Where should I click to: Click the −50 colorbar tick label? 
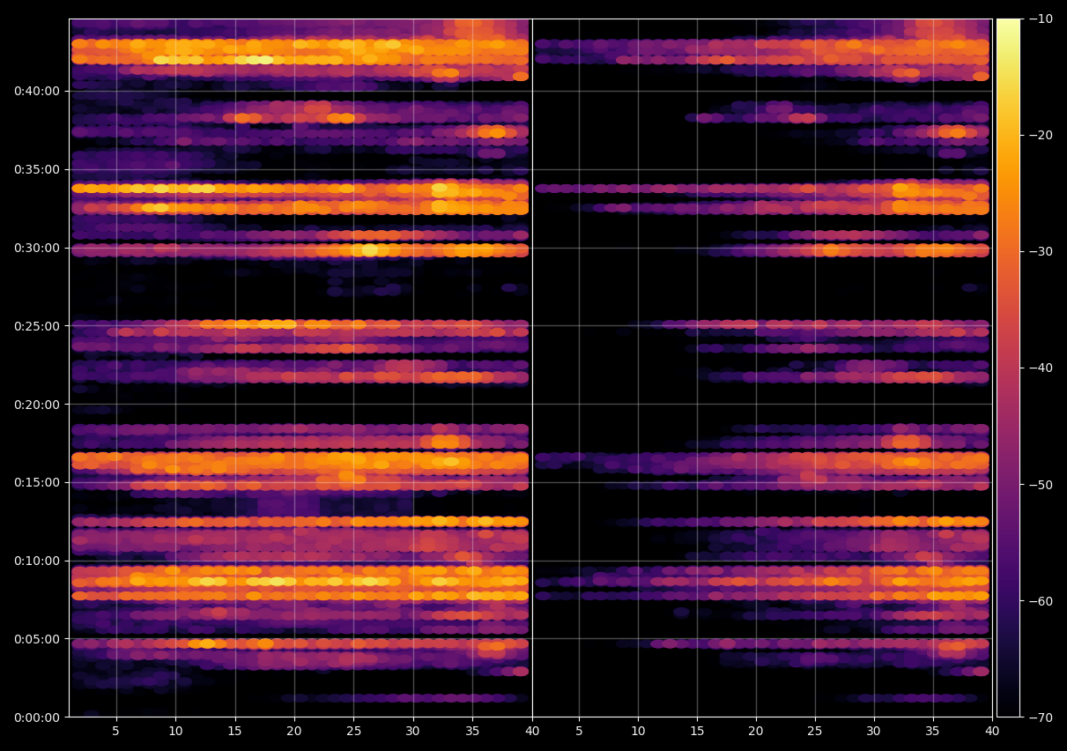click(x=1040, y=484)
